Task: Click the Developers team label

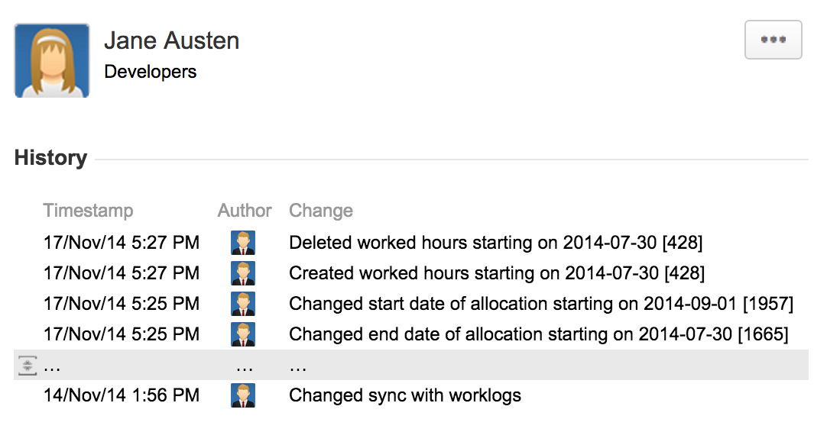Action: (x=151, y=72)
